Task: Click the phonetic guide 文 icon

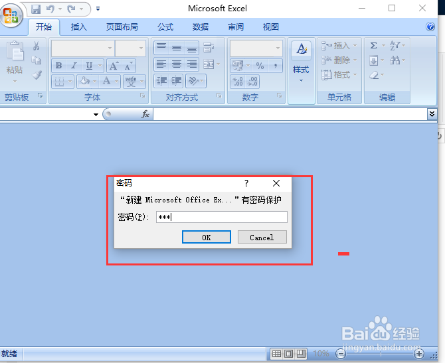Action: (131, 82)
